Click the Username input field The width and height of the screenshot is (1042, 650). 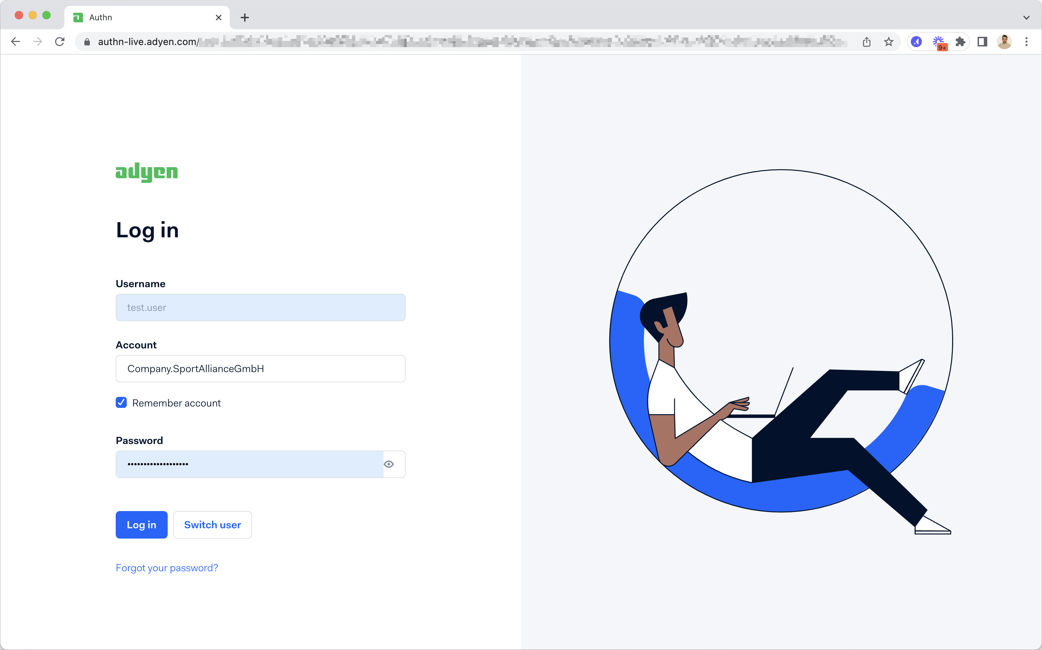coord(260,307)
